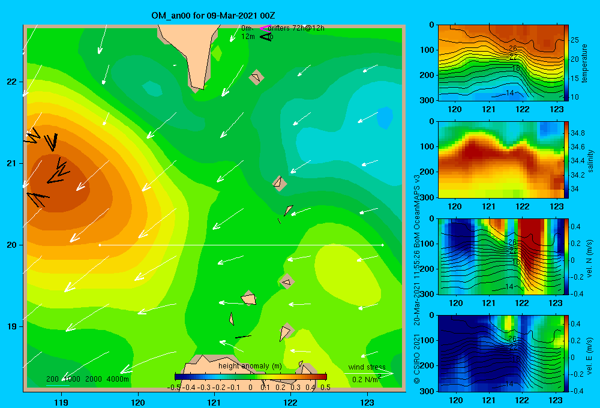The height and width of the screenshot is (408, 600).
Task: Click the title "OM_an00 for 09-Mar-2021 00Z"
Action: coord(213,16)
